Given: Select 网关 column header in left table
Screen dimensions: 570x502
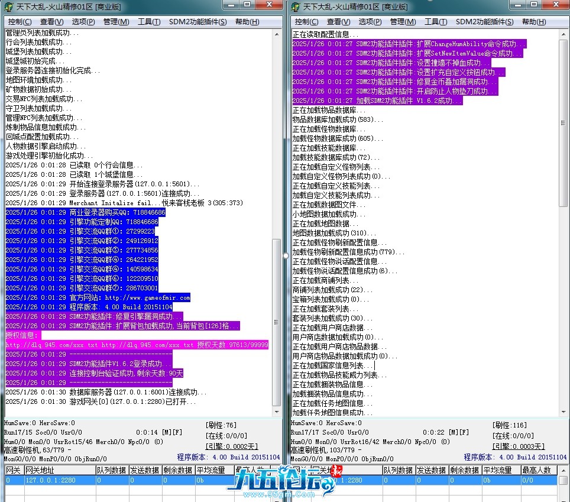Looking at the screenshot, I should tap(15, 471).
